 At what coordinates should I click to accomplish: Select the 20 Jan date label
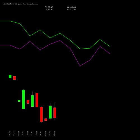(x=41, y=133)
